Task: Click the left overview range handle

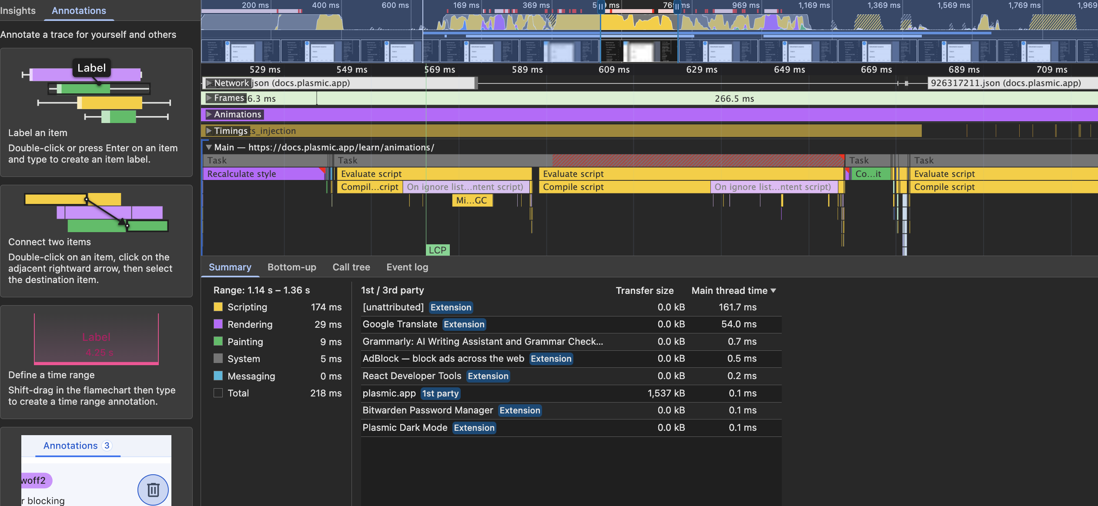Action: (x=601, y=7)
